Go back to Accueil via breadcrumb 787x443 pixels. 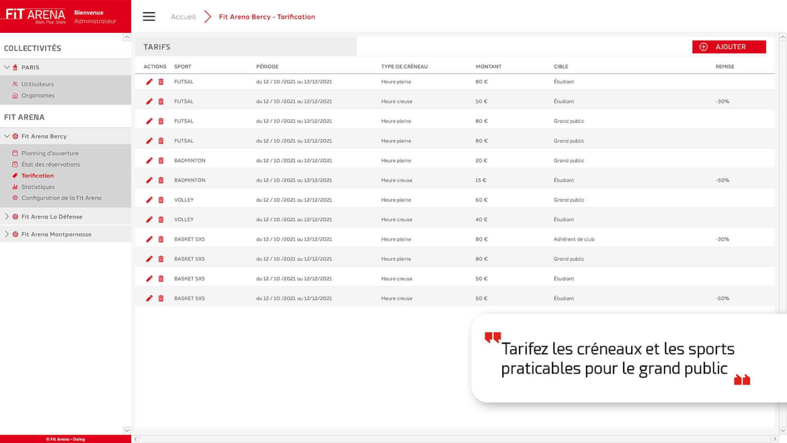tap(183, 17)
